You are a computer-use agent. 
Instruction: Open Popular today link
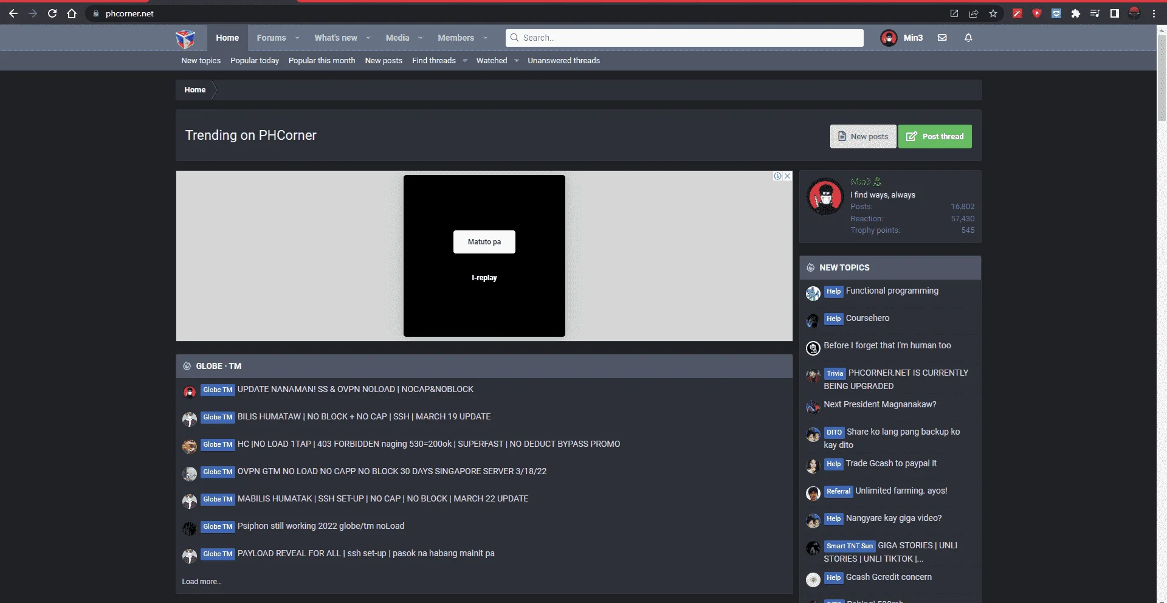tap(255, 61)
